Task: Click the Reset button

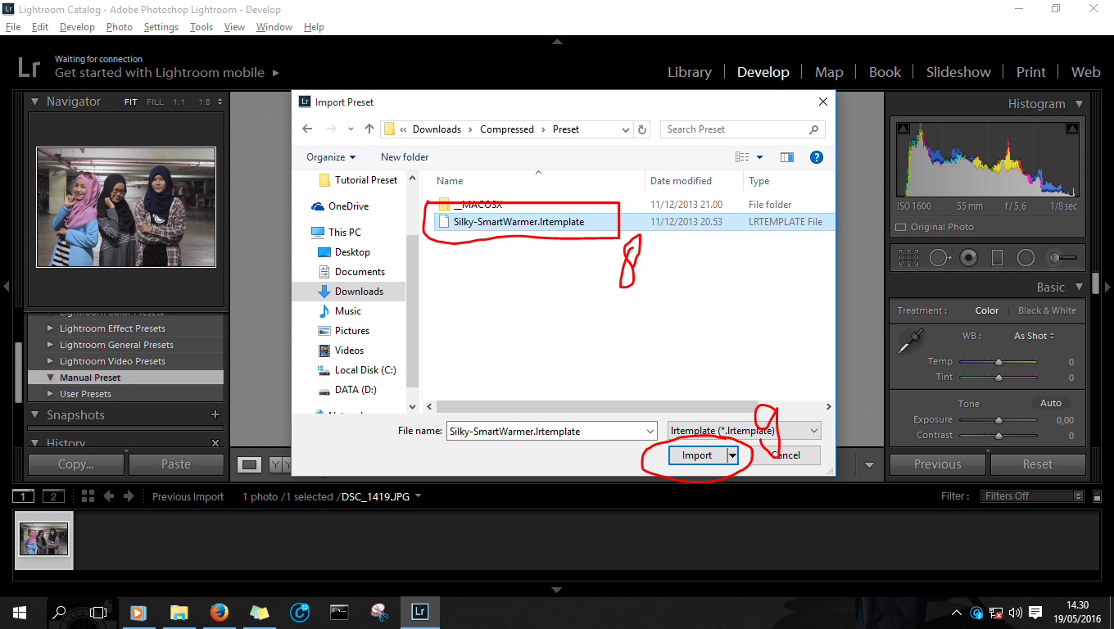Action: point(1038,464)
